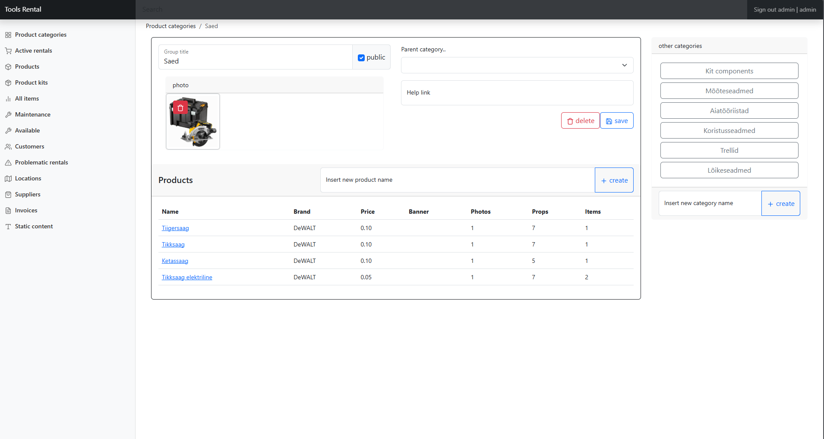Click the Customers people icon
Screen dimensions: 824x439
[x=8, y=147]
